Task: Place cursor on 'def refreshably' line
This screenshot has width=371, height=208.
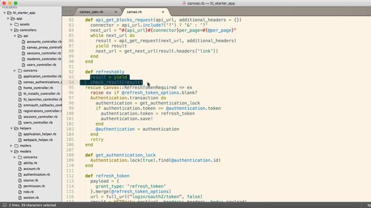Action: (104, 72)
